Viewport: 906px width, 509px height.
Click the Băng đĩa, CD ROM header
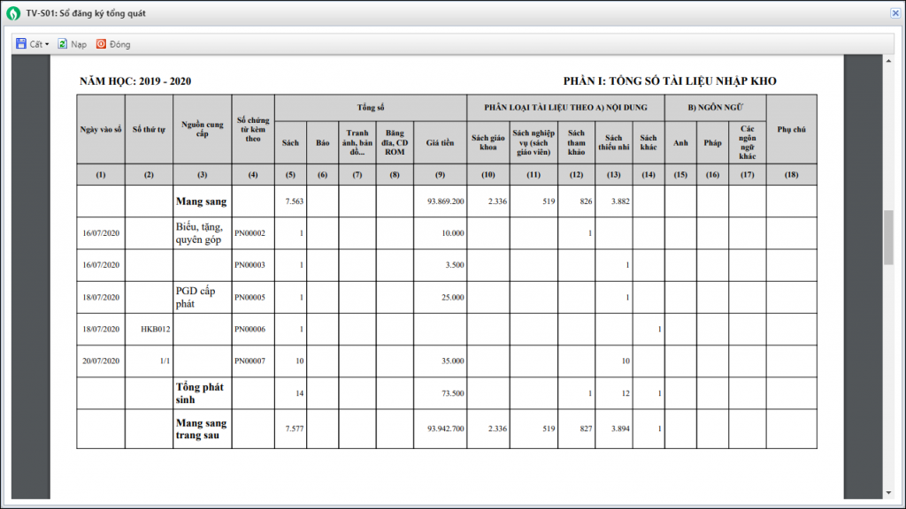(x=395, y=142)
